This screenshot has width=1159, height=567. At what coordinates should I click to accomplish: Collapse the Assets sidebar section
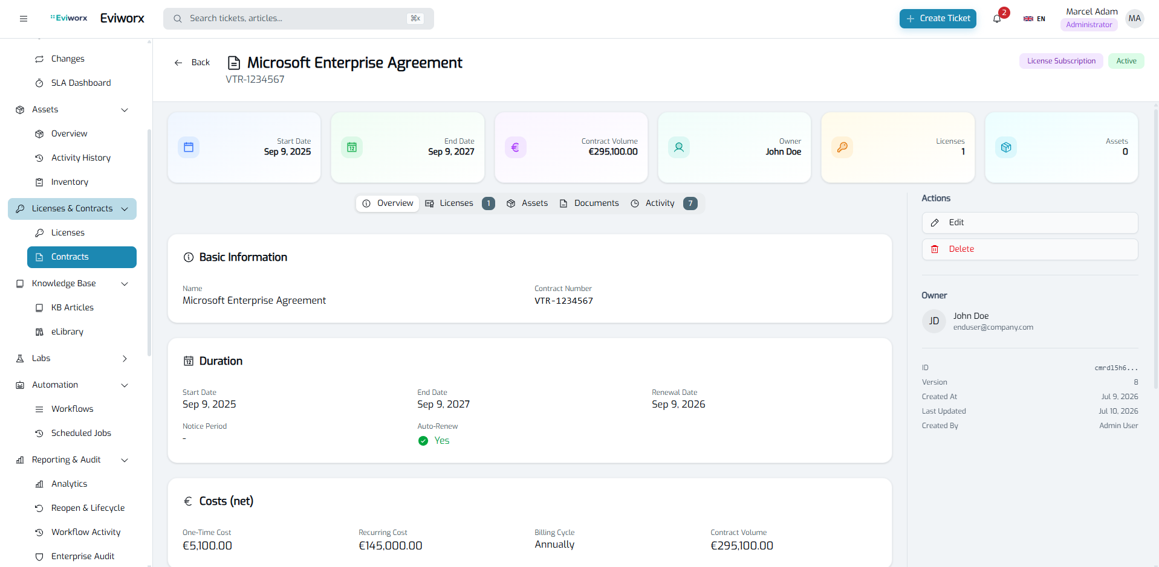(x=72, y=109)
